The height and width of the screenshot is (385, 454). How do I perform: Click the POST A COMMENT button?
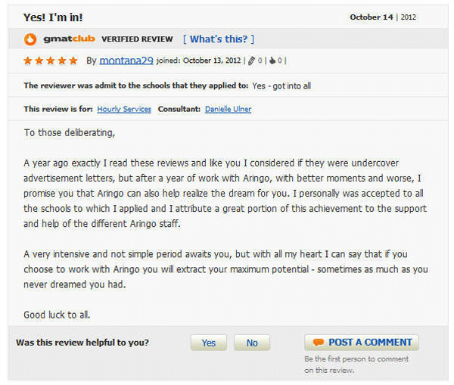click(362, 343)
